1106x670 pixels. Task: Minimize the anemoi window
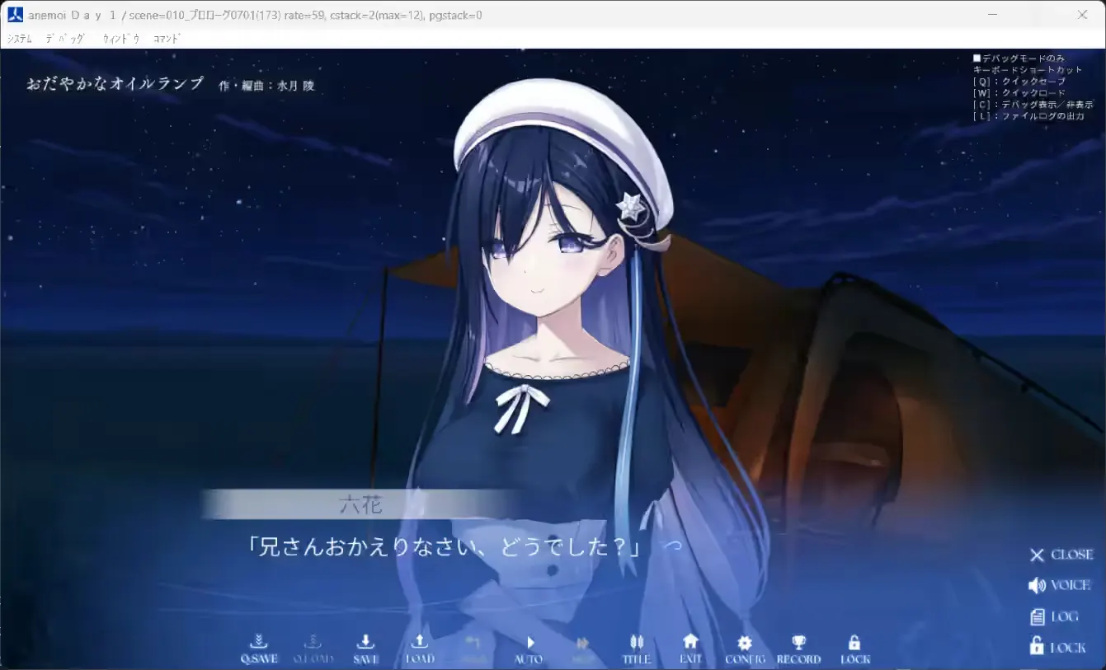(x=994, y=14)
